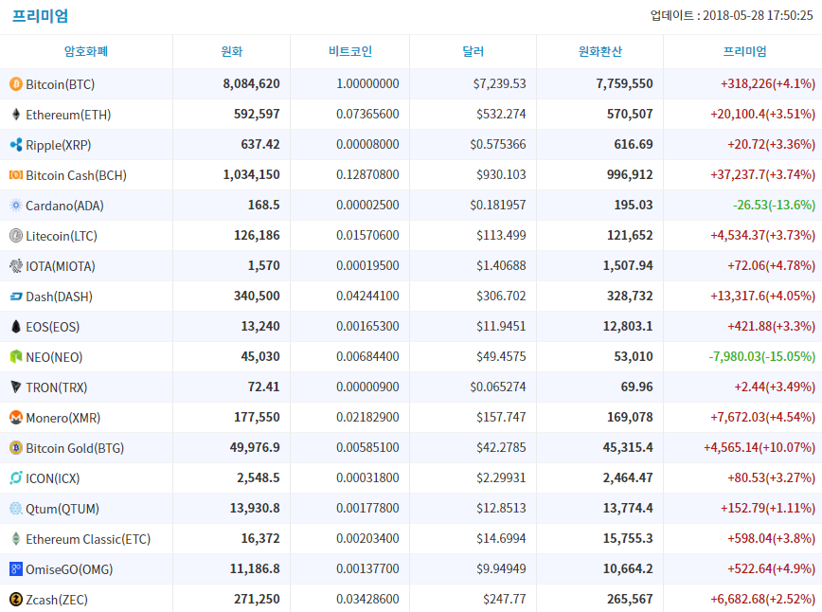Click EOS dollar price $11.9451
This screenshot has height=612, width=822.
(x=501, y=327)
